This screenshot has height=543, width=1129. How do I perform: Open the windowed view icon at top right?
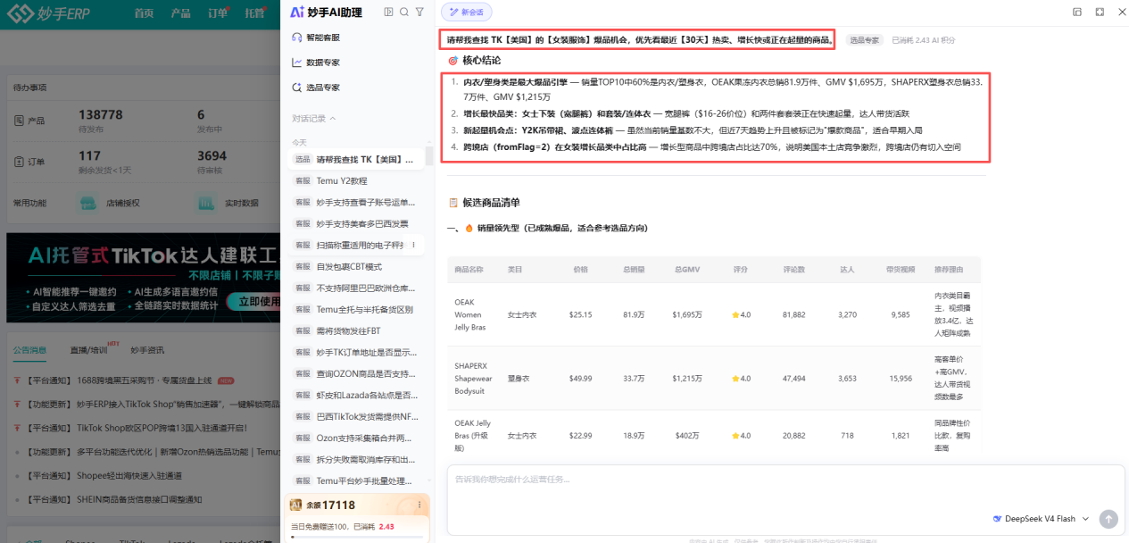tap(1077, 12)
